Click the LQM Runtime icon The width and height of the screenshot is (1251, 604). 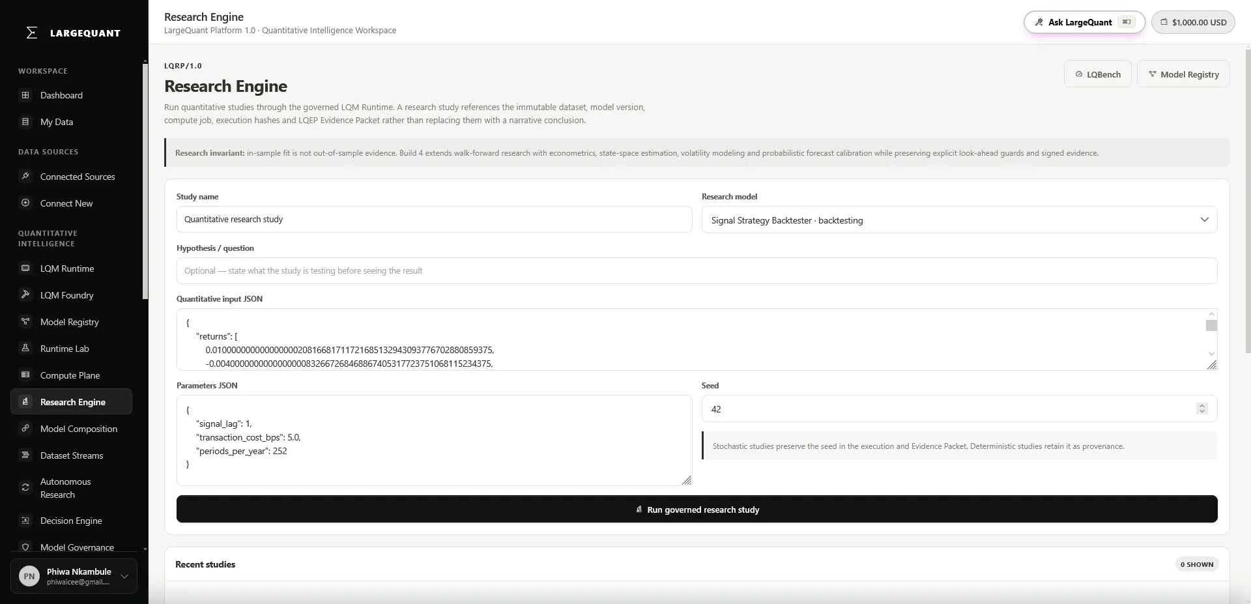click(x=25, y=268)
